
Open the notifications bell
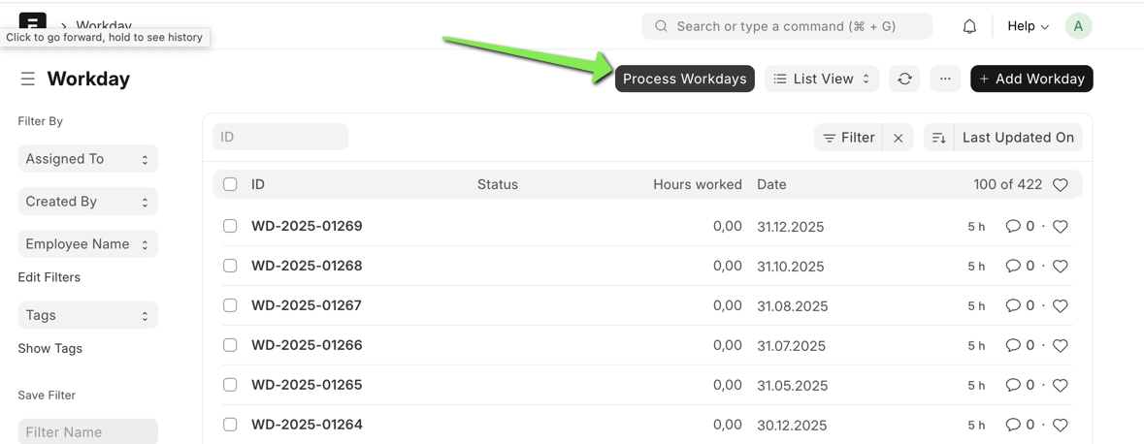(x=969, y=26)
